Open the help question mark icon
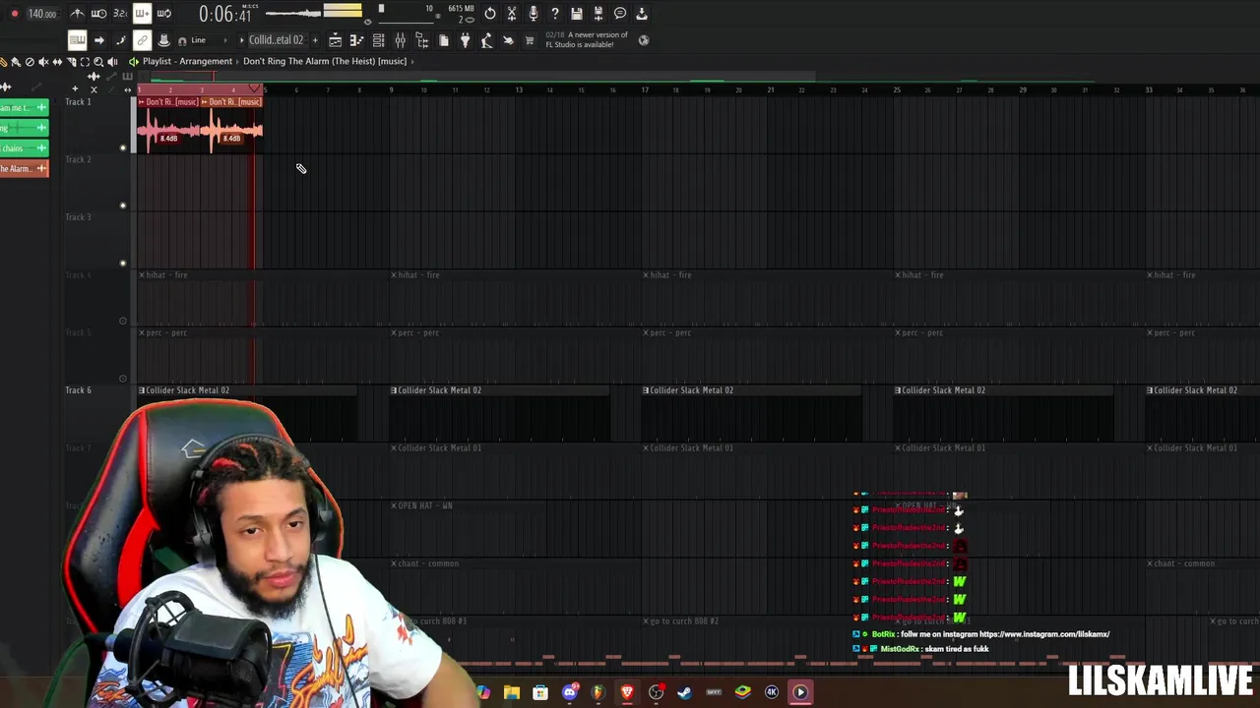1260x708 pixels. tap(555, 14)
